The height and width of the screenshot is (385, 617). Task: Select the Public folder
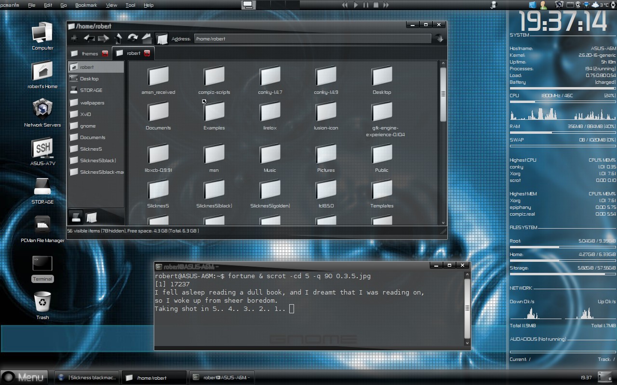(x=382, y=158)
